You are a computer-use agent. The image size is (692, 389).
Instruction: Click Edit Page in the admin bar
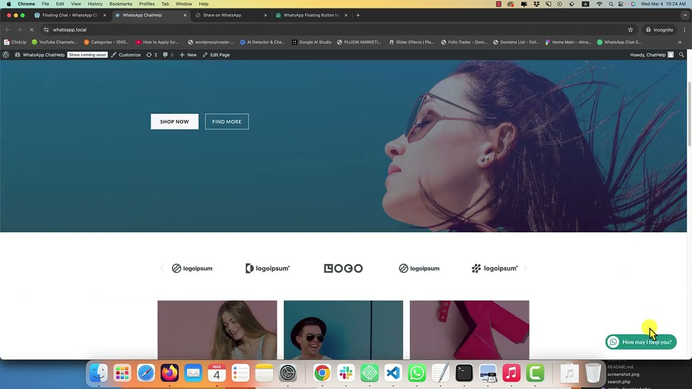[x=216, y=55]
